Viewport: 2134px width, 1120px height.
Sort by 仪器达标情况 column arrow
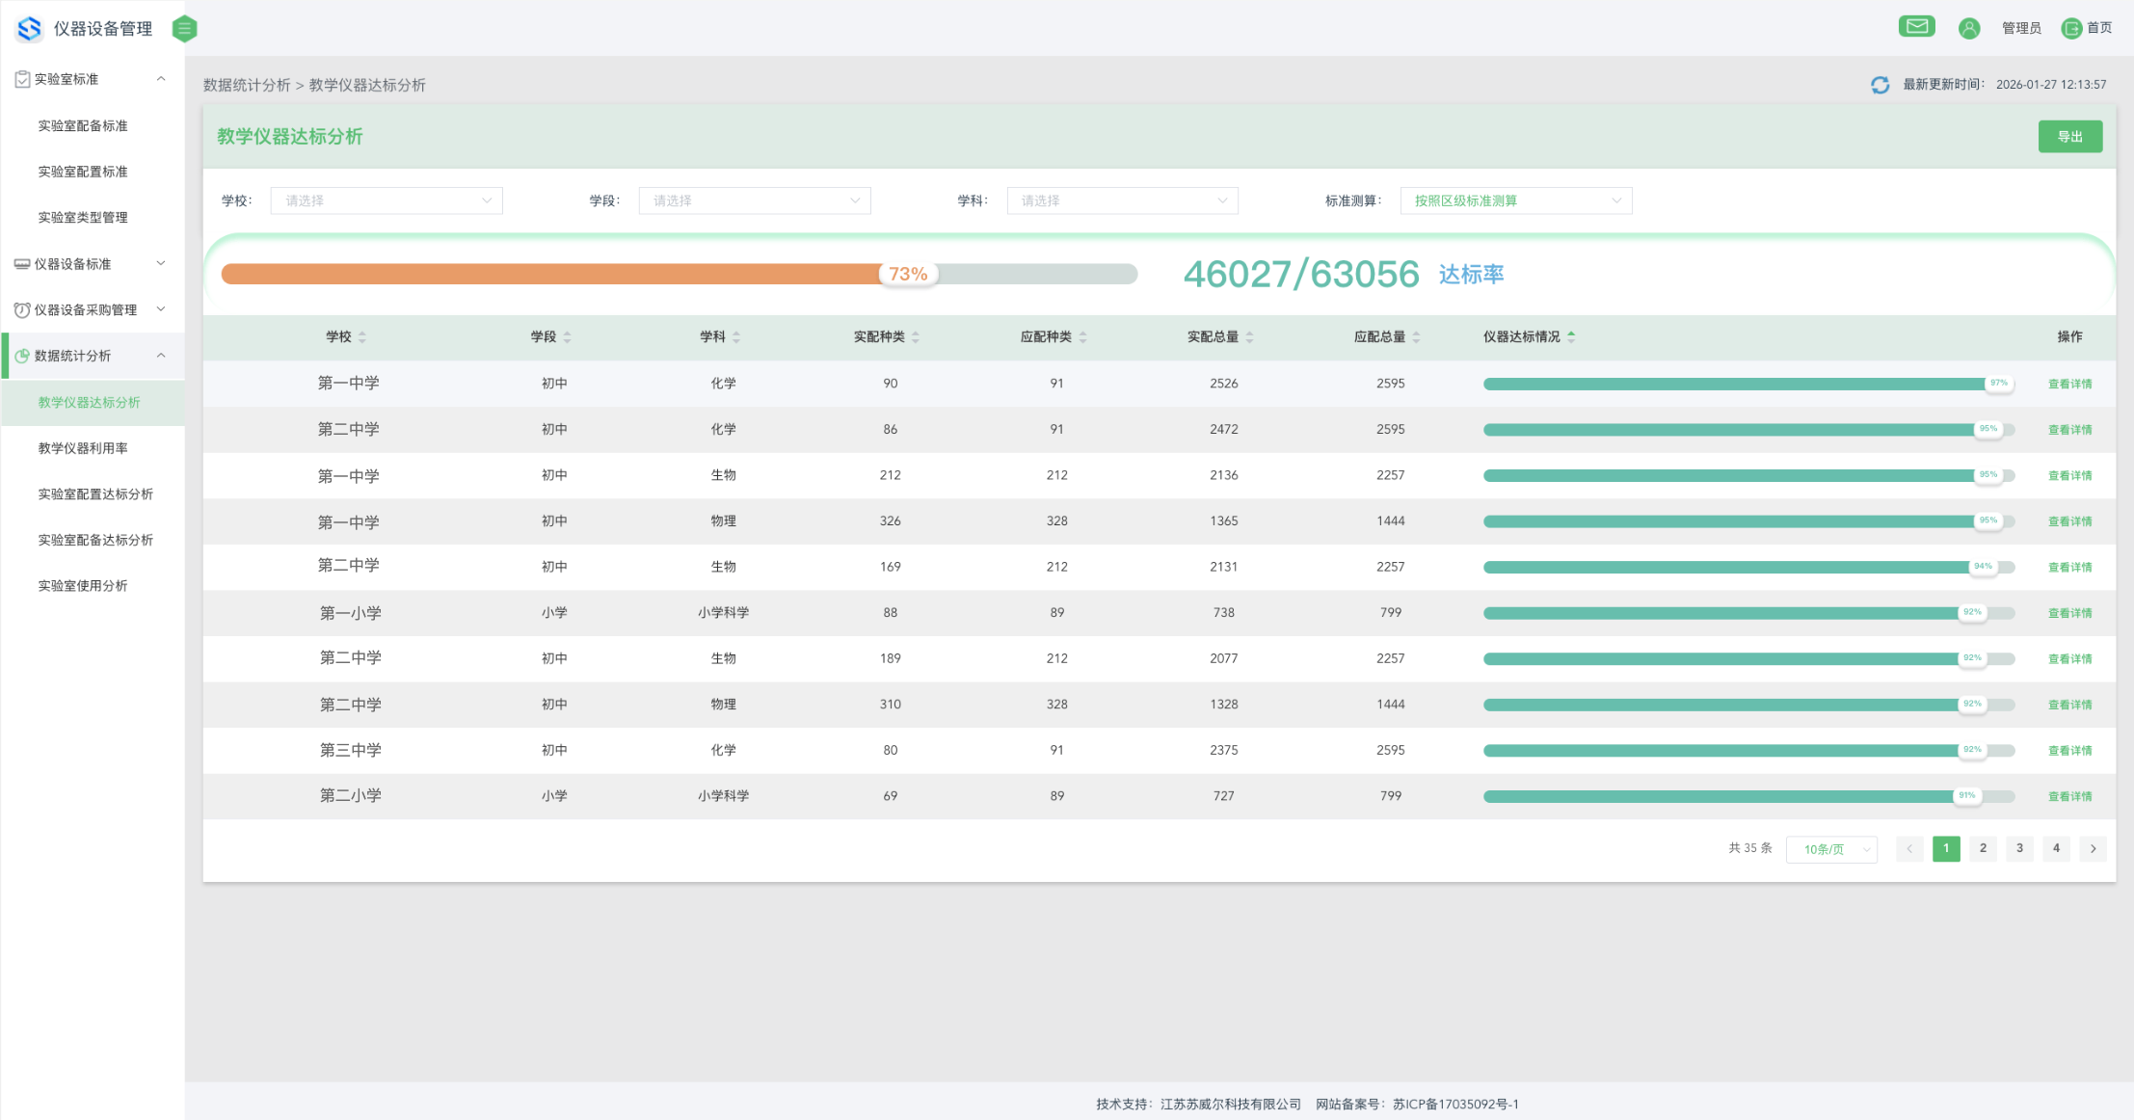click(x=1571, y=336)
